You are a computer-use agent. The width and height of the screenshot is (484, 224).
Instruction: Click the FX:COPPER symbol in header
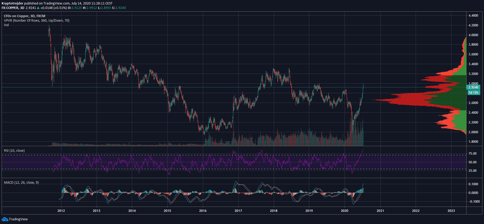pyautogui.click(x=10, y=8)
